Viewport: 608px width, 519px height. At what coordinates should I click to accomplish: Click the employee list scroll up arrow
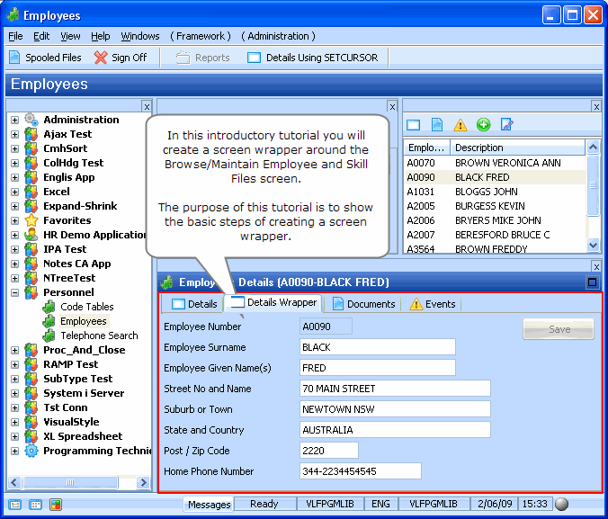593,147
